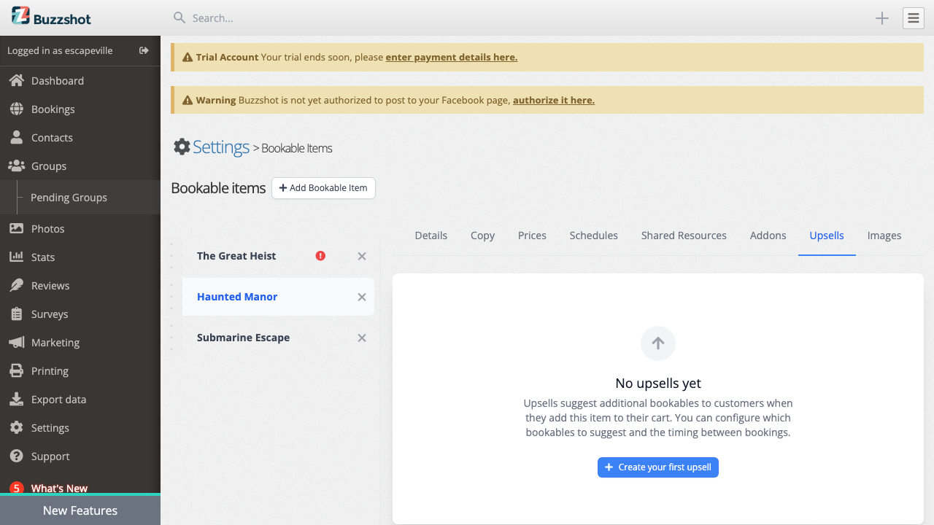
Task: Click Create your first upsell
Action: click(x=657, y=467)
